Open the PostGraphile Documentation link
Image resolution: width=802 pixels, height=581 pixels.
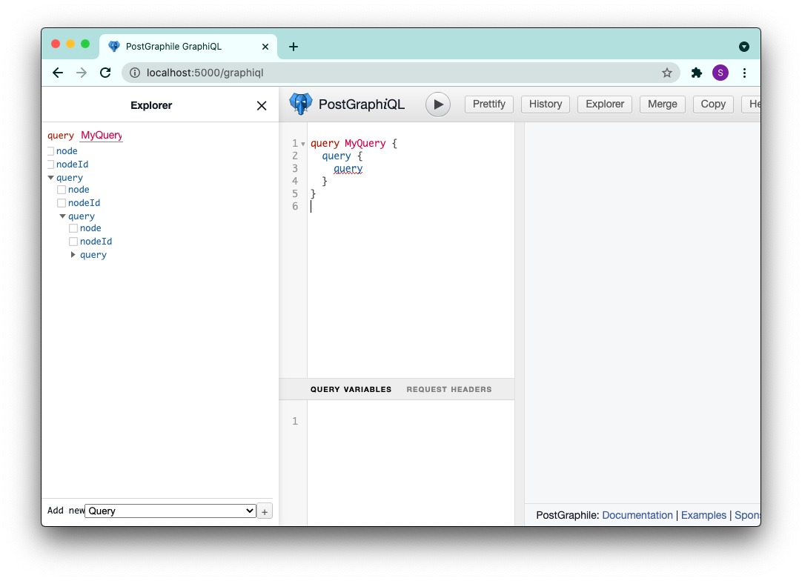click(x=637, y=515)
